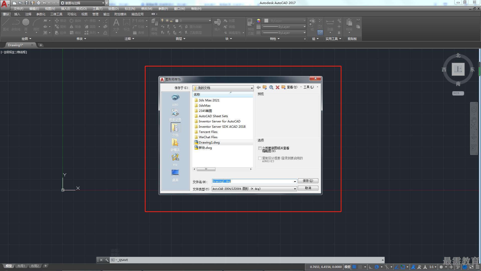
Task: Click WCS button under ViewCube
Action: [x=458, y=93]
